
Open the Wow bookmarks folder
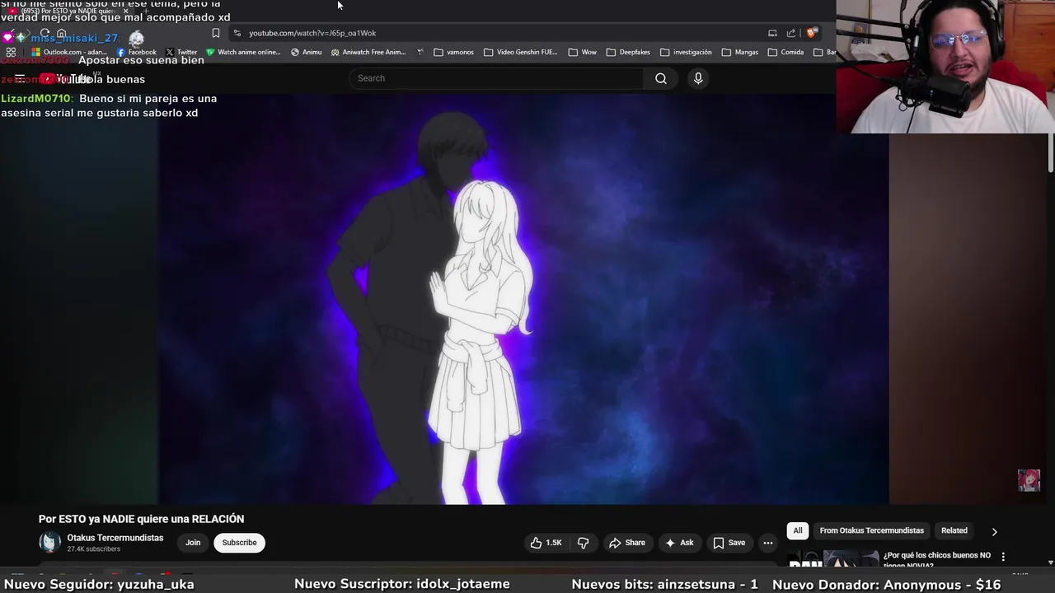(x=583, y=52)
